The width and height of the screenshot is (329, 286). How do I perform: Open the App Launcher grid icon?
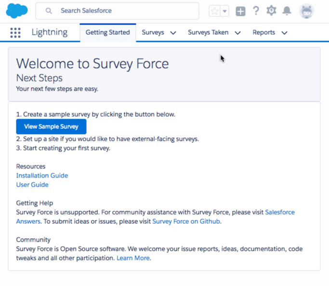(15, 33)
